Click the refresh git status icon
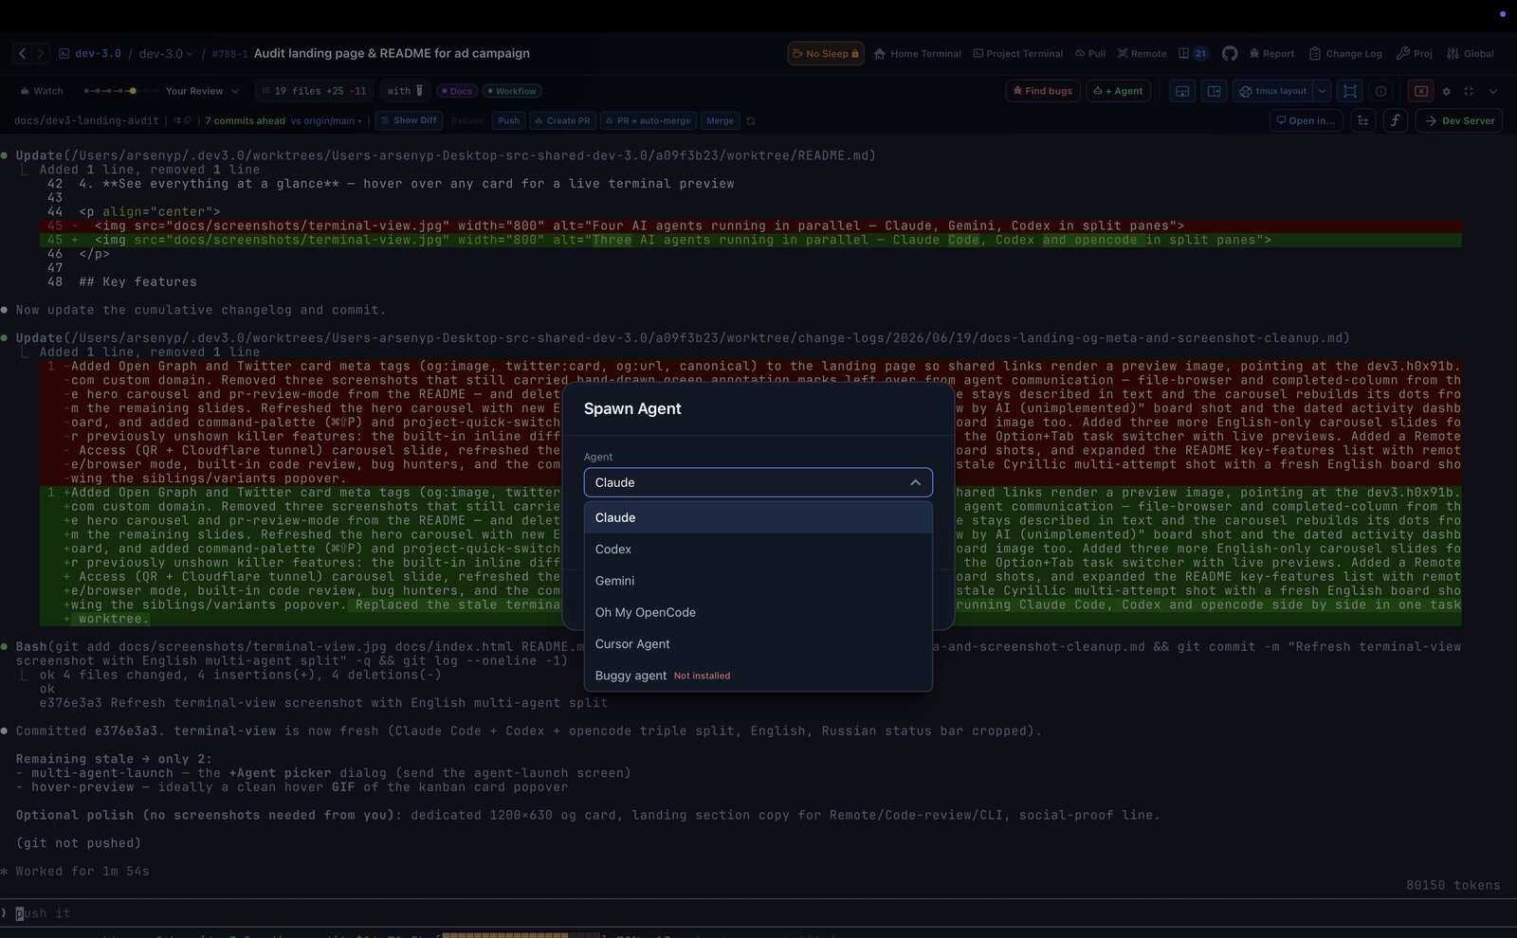The height and width of the screenshot is (938, 1517). point(751,120)
